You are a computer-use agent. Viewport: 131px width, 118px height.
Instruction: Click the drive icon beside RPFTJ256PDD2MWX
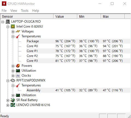coord(13,80)
